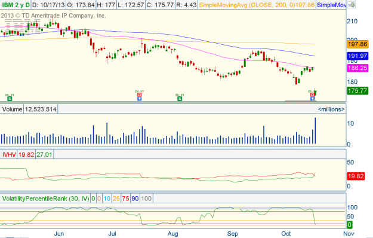Click the VolatilityPercentileRank (30, IV) label

pos(45,199)
